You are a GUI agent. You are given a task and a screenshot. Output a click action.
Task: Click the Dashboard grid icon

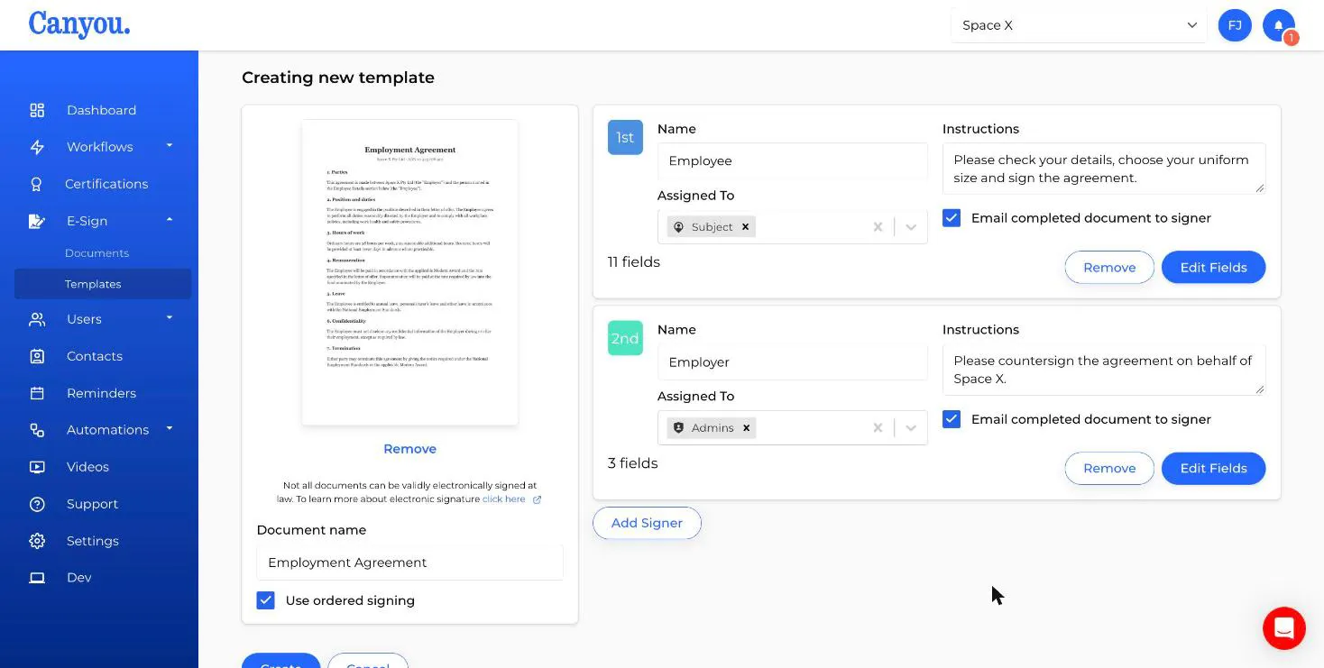pos(37,110)
